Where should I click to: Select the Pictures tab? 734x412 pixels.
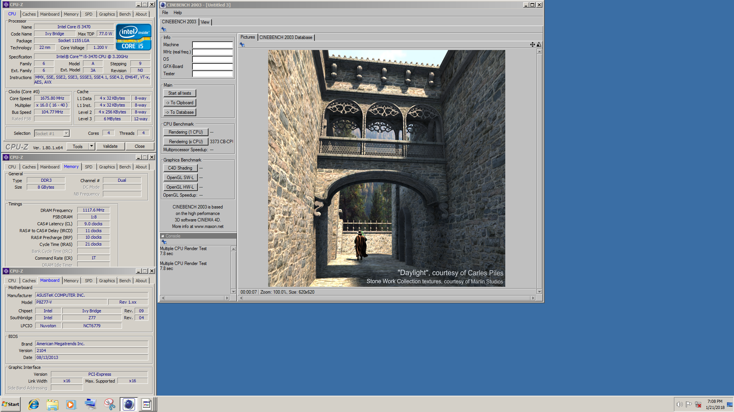247,37
